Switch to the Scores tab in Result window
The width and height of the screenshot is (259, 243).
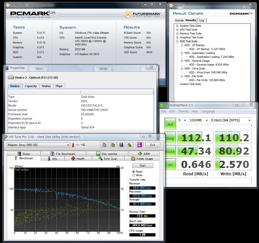pyautogui.click(x=179, y=21)
